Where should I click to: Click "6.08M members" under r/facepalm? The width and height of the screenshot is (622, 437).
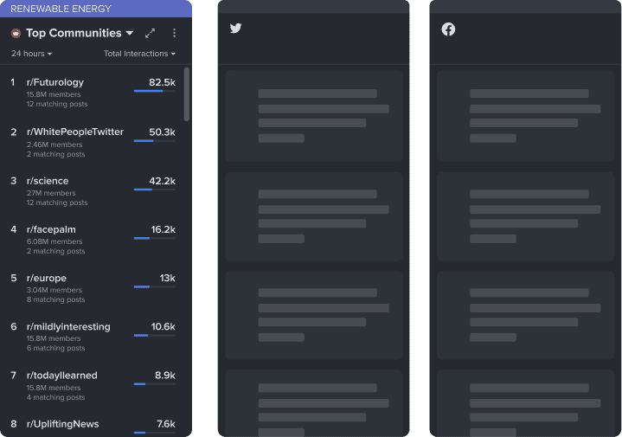click(x=55, y=241)
